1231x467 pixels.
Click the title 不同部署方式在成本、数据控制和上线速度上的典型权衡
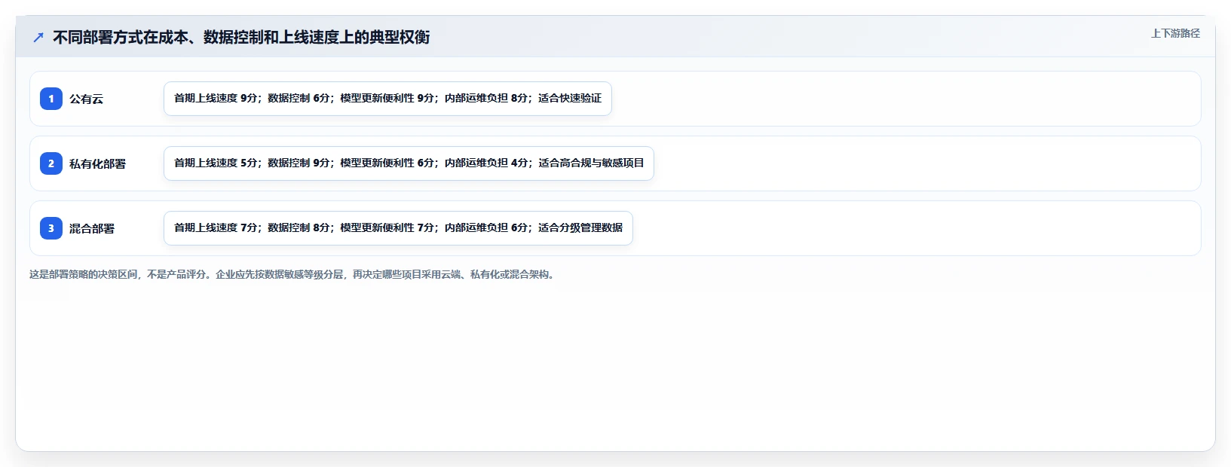[x=241, y=37]
